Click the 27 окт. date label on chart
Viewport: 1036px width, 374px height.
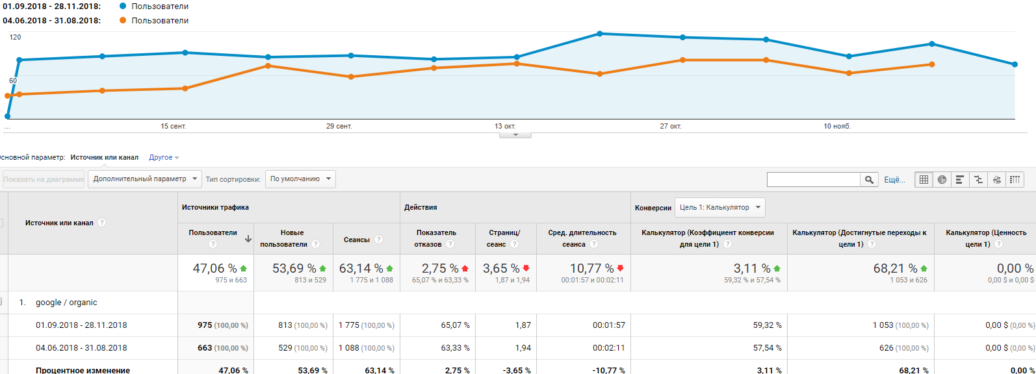pyautogui.click(x=671, y=126)
